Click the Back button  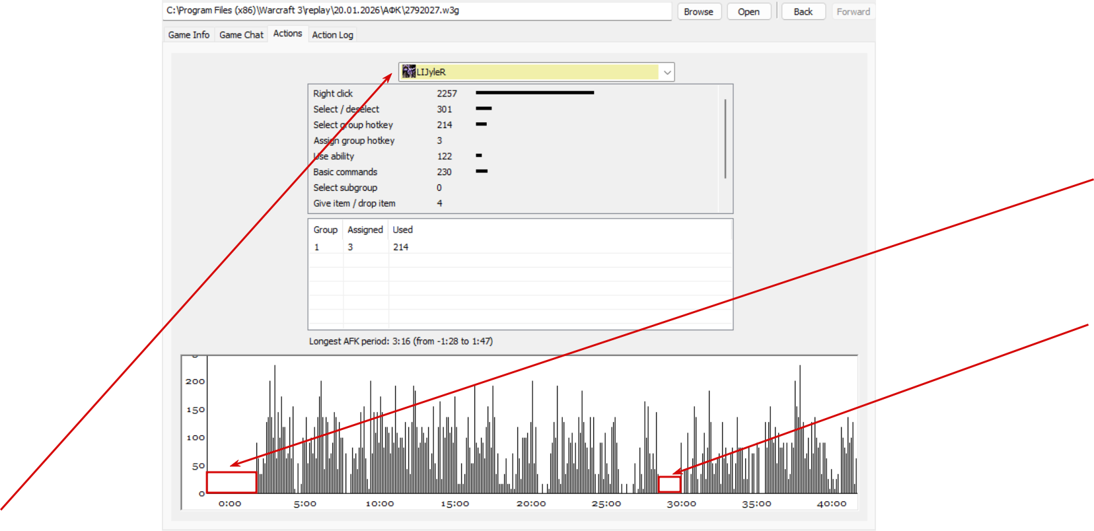803,11
